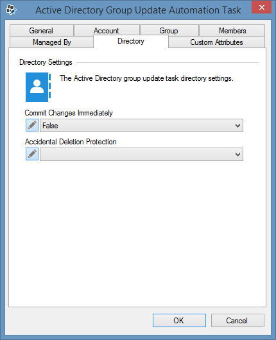Select the False value combo box
Screen dimensions: 276x340
(x=141, y=125)
